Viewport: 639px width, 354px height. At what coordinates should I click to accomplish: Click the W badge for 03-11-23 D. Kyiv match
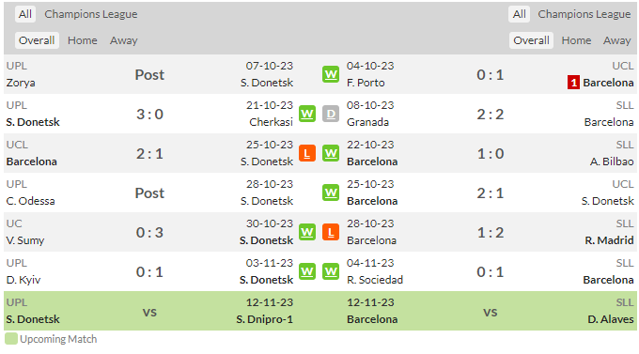pos(307,271)
